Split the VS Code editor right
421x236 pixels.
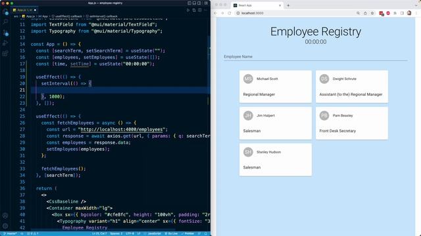point(200,10)
